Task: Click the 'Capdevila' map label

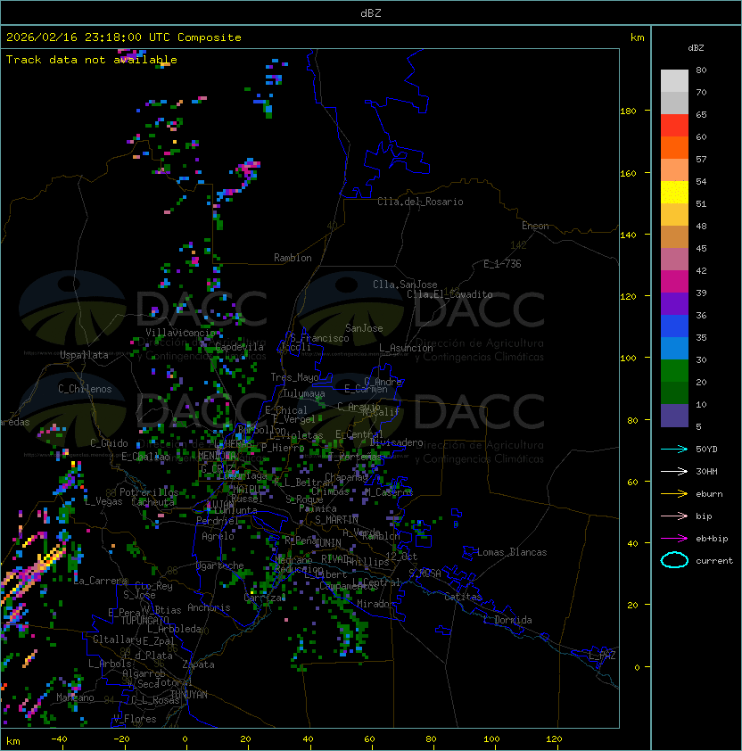Action: pyautogui.click(x=240, y=347)
